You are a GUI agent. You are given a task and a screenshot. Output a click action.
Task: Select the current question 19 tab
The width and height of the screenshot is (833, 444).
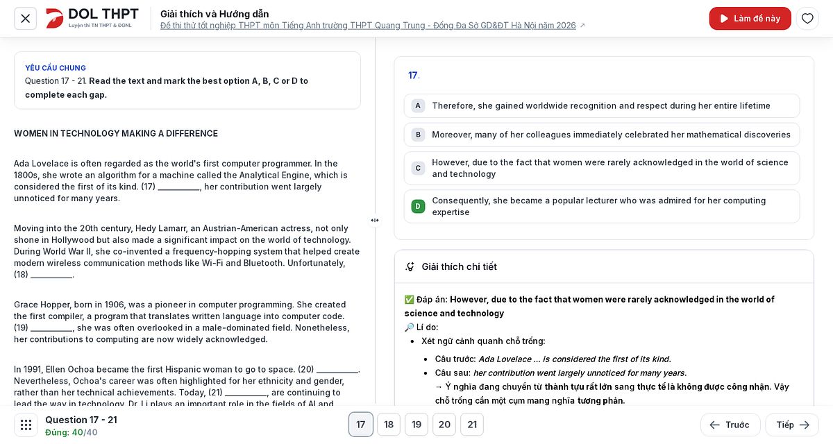tap(416, 425)
